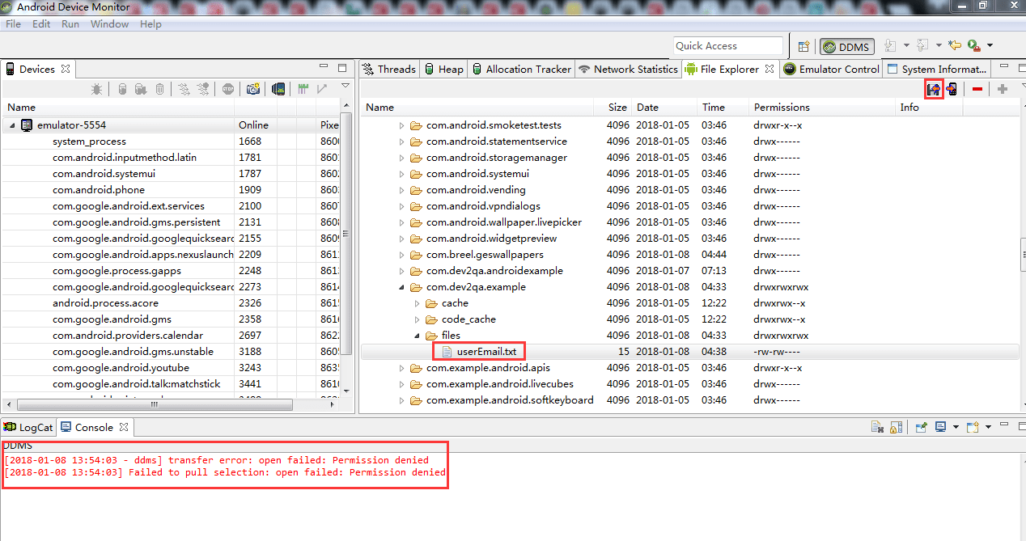Click the Update Heap icon

(x=122, y=89)
